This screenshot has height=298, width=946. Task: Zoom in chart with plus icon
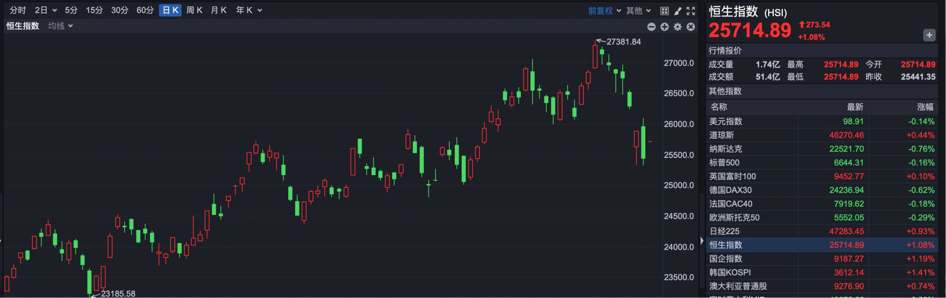665,27
